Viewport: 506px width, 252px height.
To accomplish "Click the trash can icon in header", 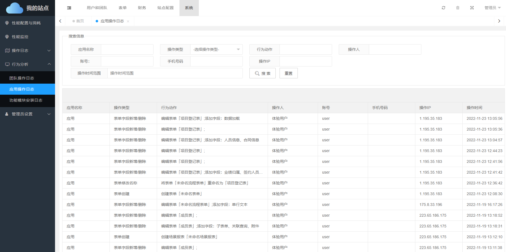I will click(458, 8).
